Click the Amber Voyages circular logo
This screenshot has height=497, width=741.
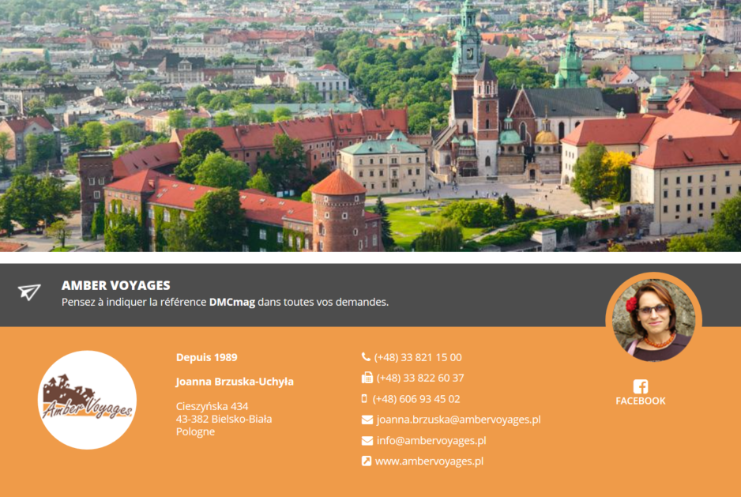(x=87, y=400)
